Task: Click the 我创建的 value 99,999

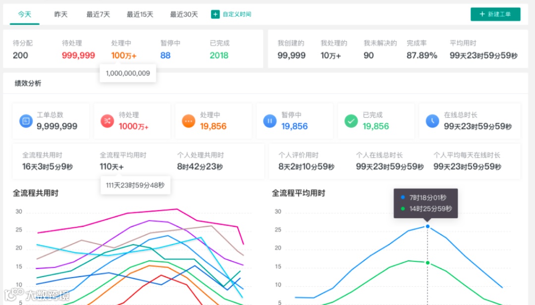Action: pos(291,56)
